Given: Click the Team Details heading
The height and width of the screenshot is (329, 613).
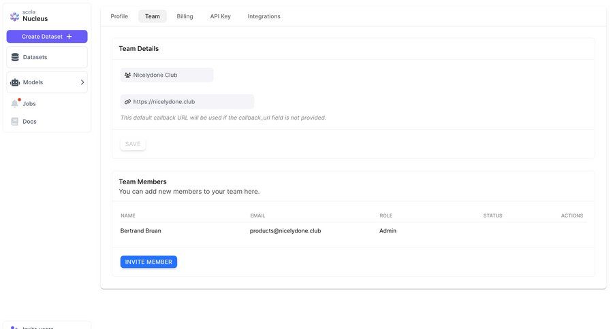Looking at the screenshot, I should [x=139, y=48].
